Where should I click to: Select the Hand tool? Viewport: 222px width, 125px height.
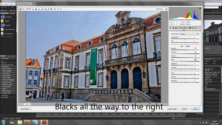coord(24,9)
